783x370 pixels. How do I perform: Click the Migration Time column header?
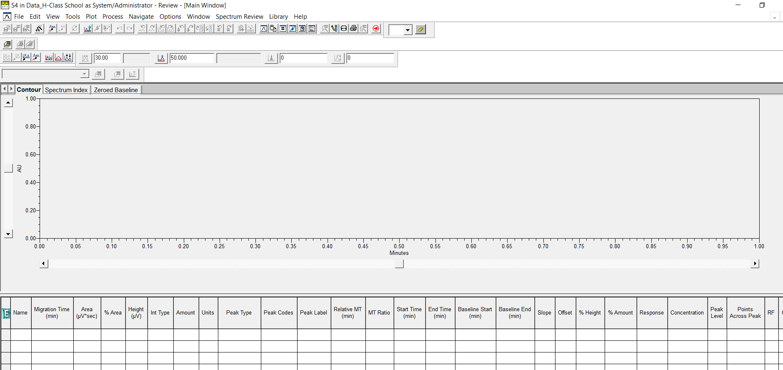52,312
